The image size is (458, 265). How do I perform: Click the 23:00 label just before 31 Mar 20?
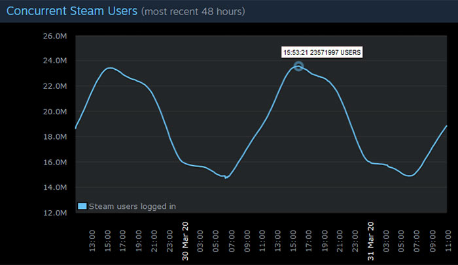tap(355, 241)
